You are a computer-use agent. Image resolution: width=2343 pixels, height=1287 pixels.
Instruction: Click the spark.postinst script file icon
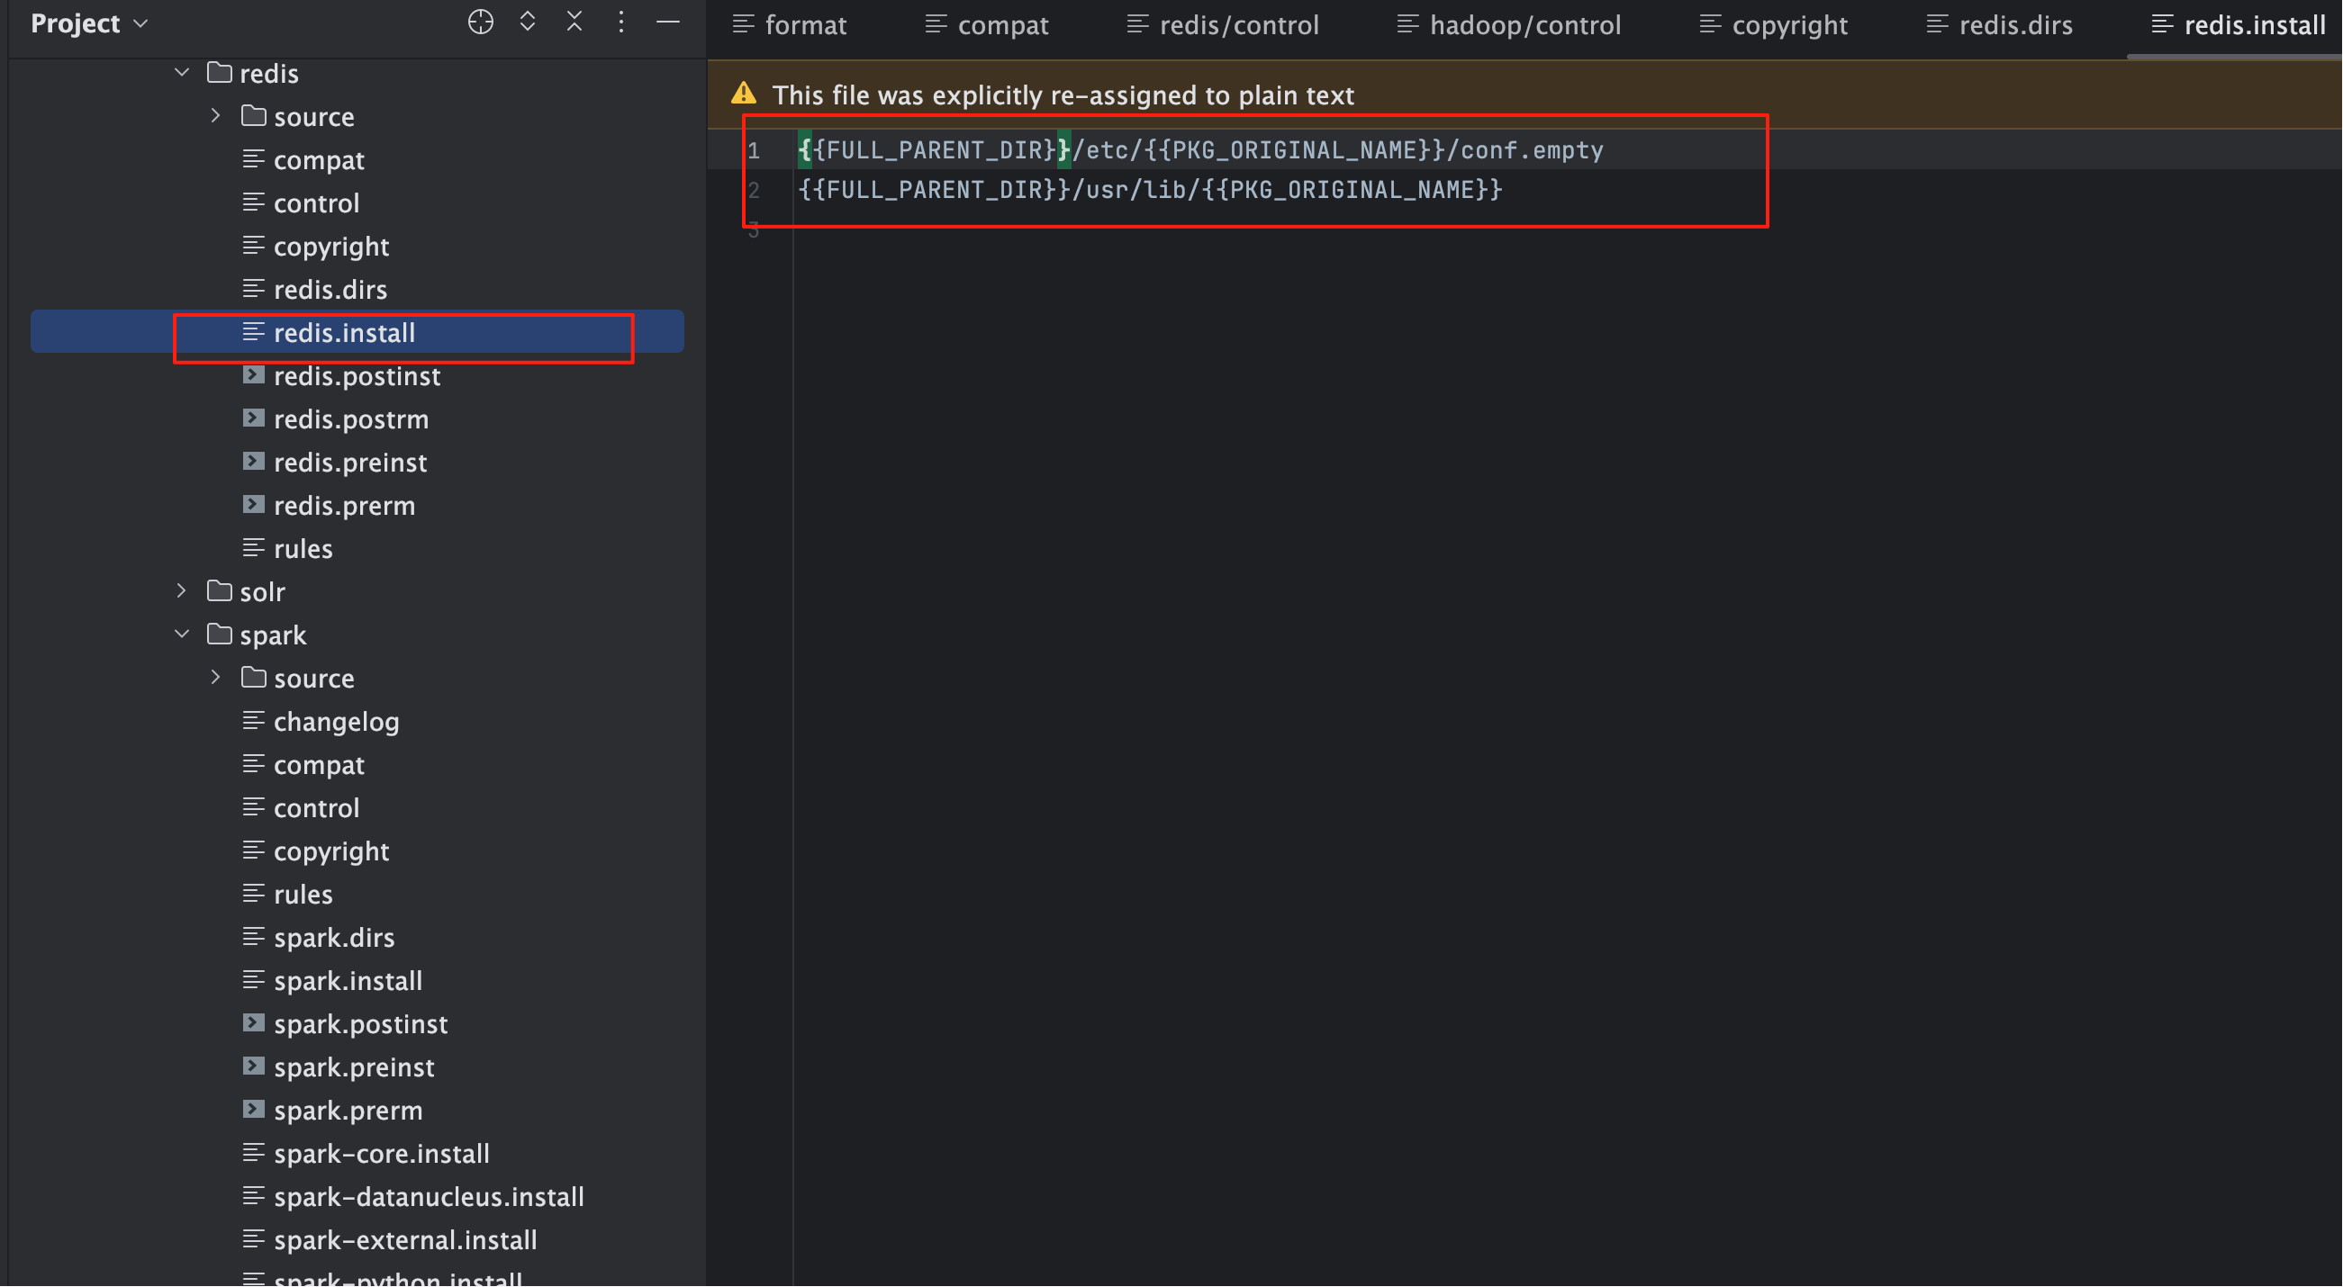coord(254,1023)
